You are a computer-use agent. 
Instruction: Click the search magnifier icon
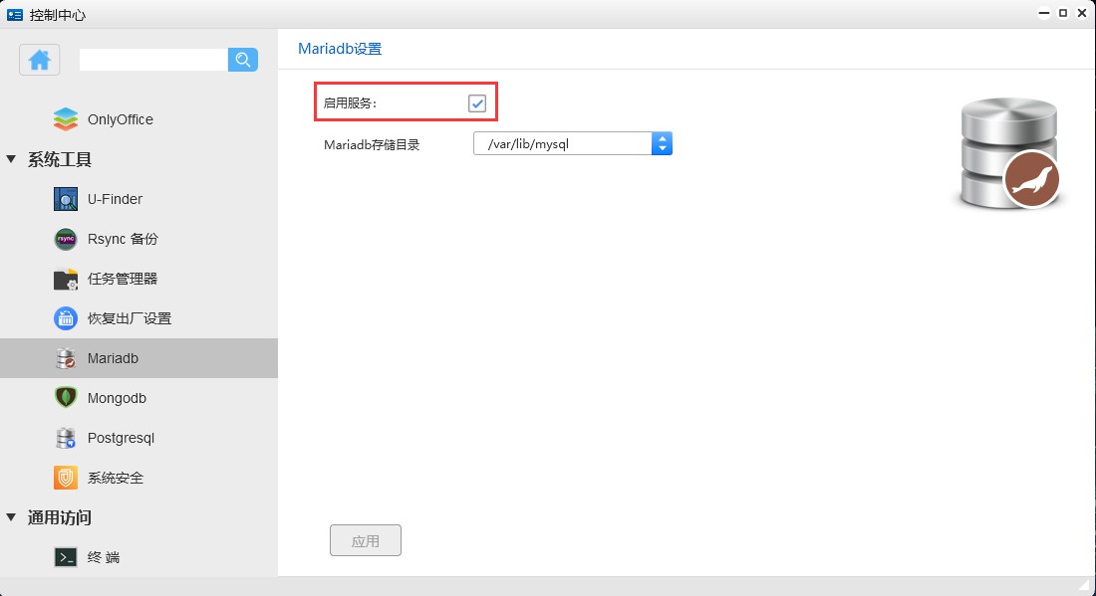[x=242, y=60]
